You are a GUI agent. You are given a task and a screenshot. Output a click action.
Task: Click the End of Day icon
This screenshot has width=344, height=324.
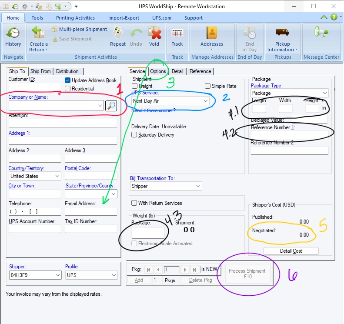pyautogui.click(x=250, y=33)
